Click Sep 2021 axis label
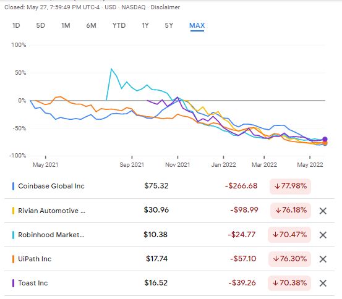This screenshot has width=342, height=299. (x=132, y=165)
